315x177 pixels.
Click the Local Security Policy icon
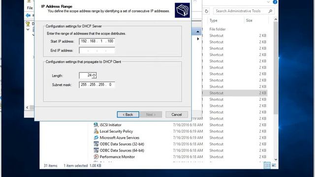(96, 131)
